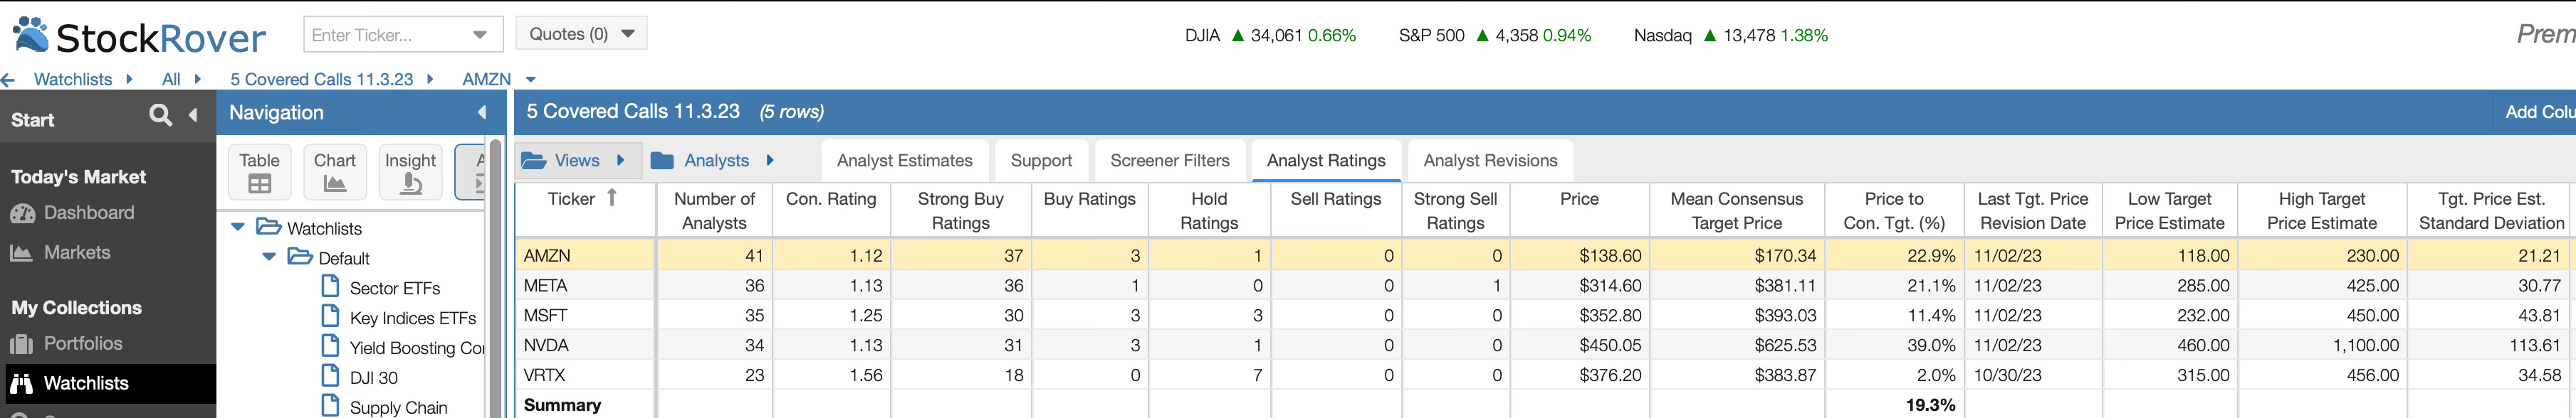This screenshot has height=418, width=2576.
Task: Click the Analysts folder icon
Action: (x=662, y=161)
